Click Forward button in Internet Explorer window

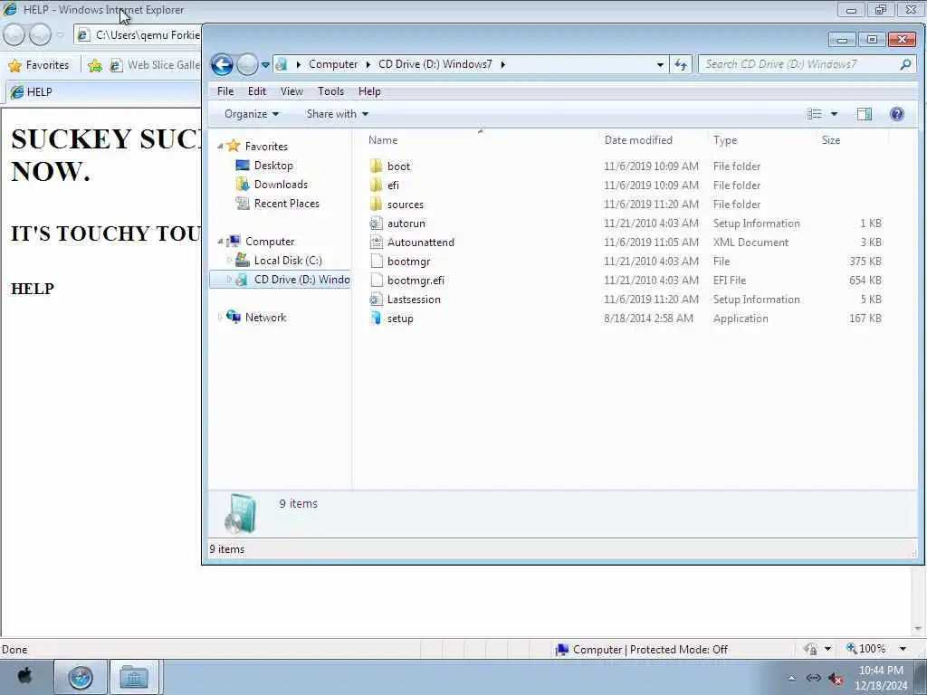[x=40, y=35]
